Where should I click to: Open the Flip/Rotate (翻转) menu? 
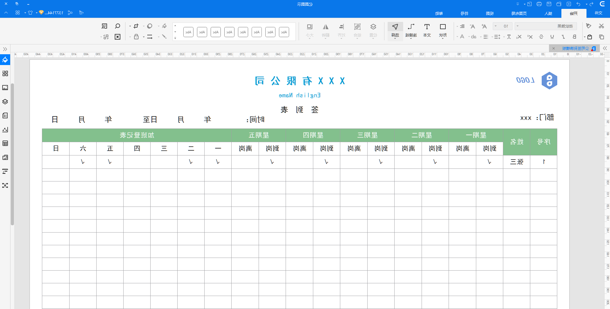(326, 30)
